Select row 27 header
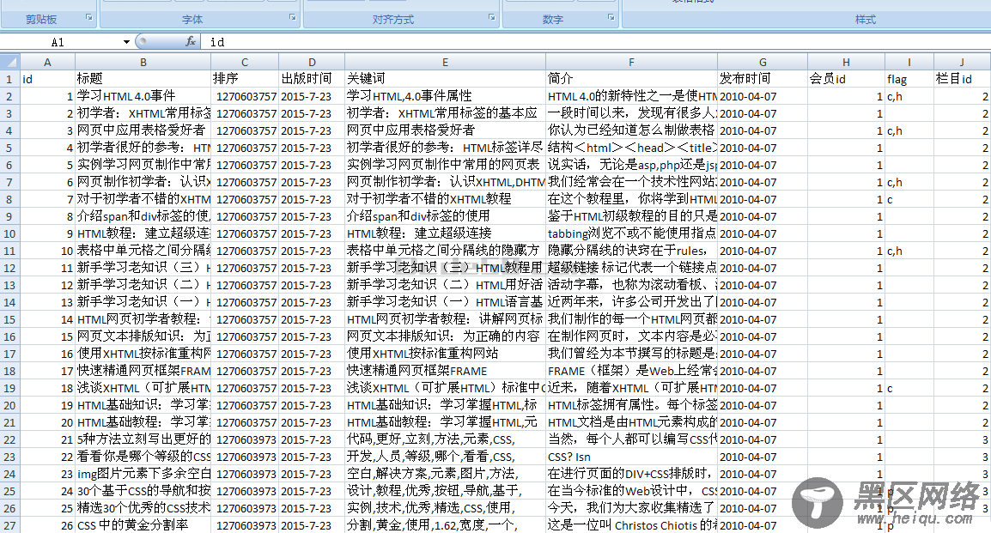This screenshot has height=533, width=991. pos(10,524)
